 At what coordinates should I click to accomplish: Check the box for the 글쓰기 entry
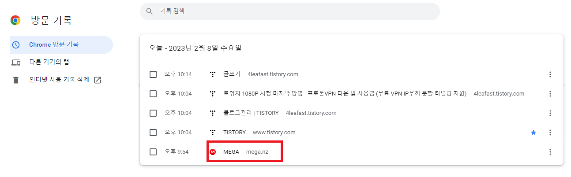(153, 74)
